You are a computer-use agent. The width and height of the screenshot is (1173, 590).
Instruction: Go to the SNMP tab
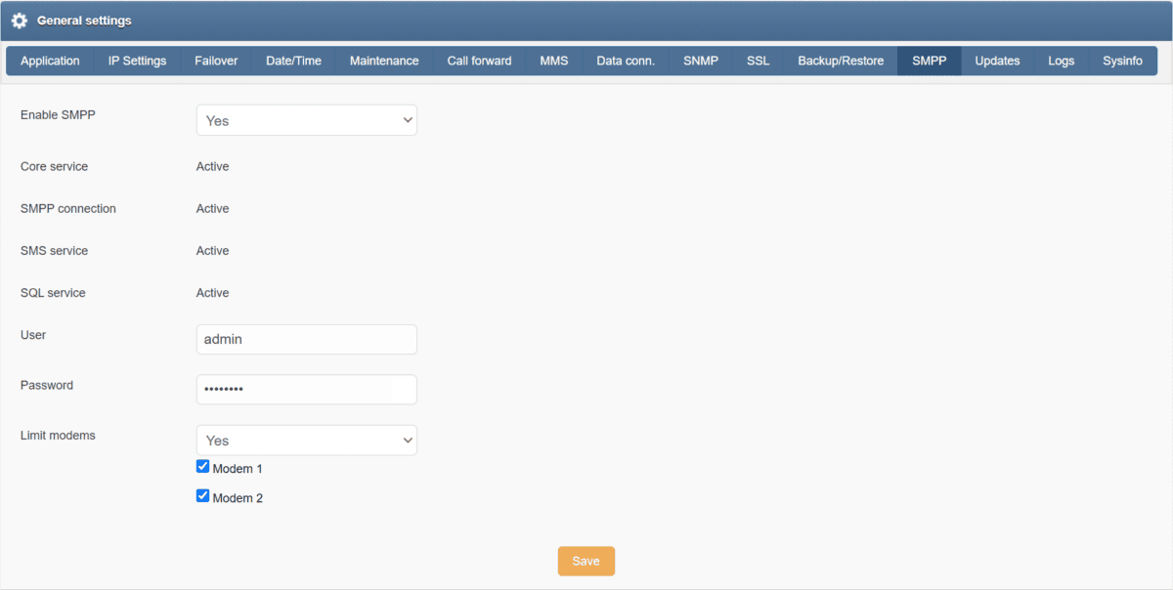[701, 61]
